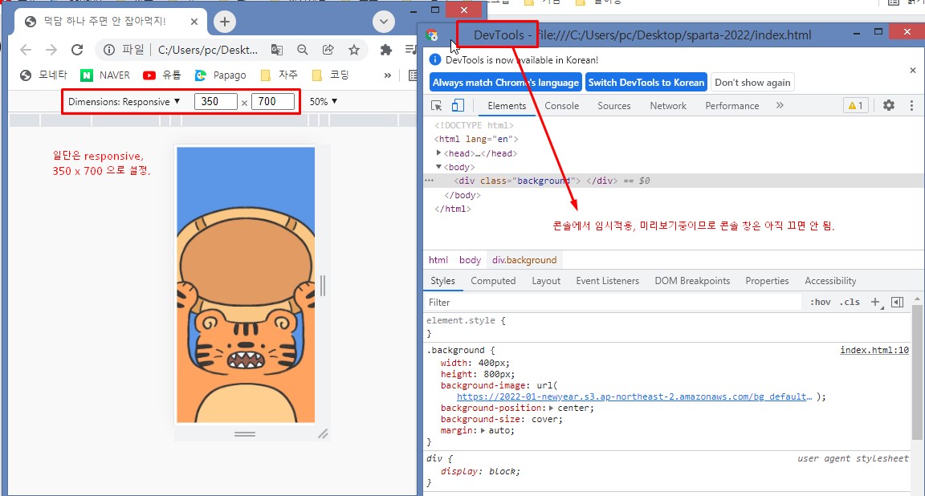The image size is (925, 496).
Task: Open the 유튭 YouTube bookmark
Action: click(161, 75)
